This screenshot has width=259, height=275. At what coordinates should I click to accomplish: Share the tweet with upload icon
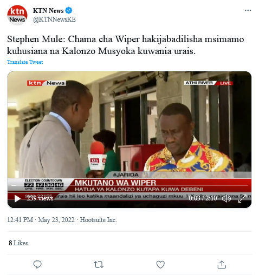point(222,265)
